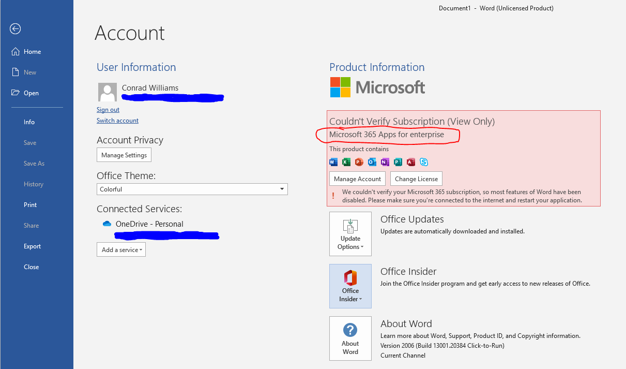Click 'Microsoft 365 Apps for enterprise' text
This screenshot has height=369, width=626.
pyautogui.click(x=387, y=135)
